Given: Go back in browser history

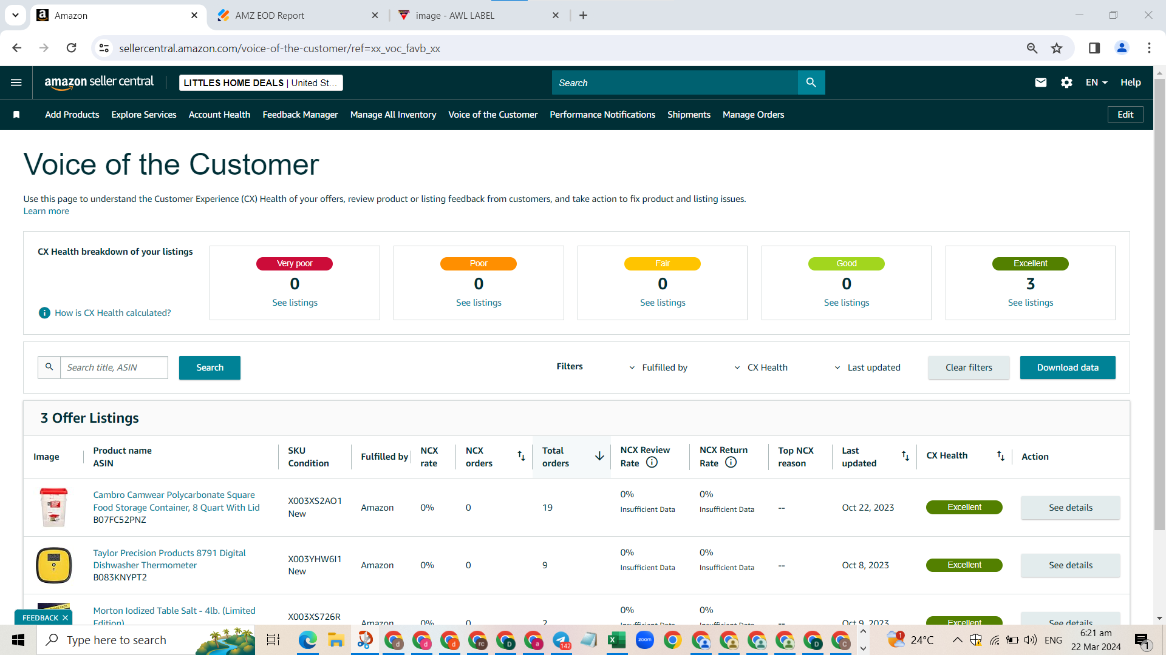Looking at the screenshot, I should [x=17, y=48].
